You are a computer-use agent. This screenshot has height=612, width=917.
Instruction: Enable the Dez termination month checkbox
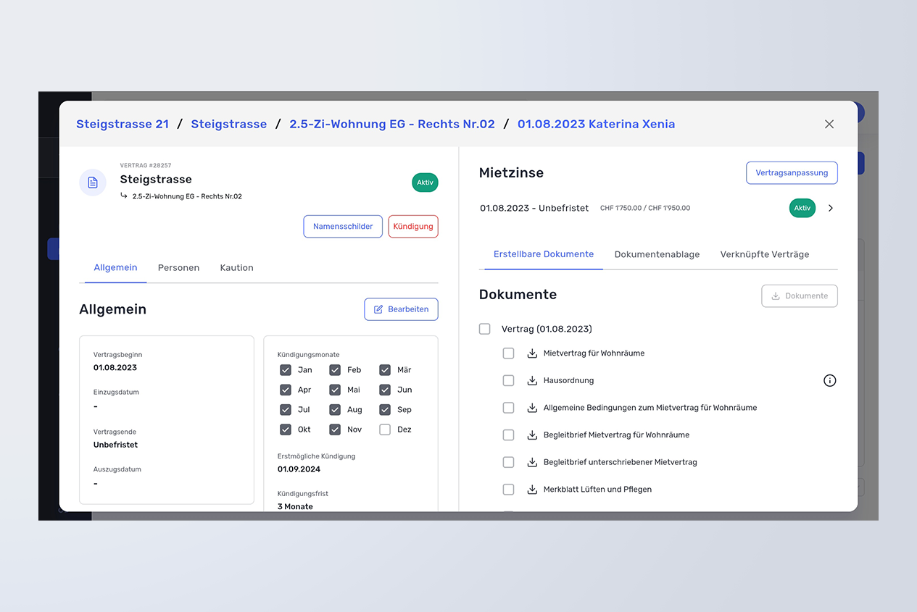385,429
